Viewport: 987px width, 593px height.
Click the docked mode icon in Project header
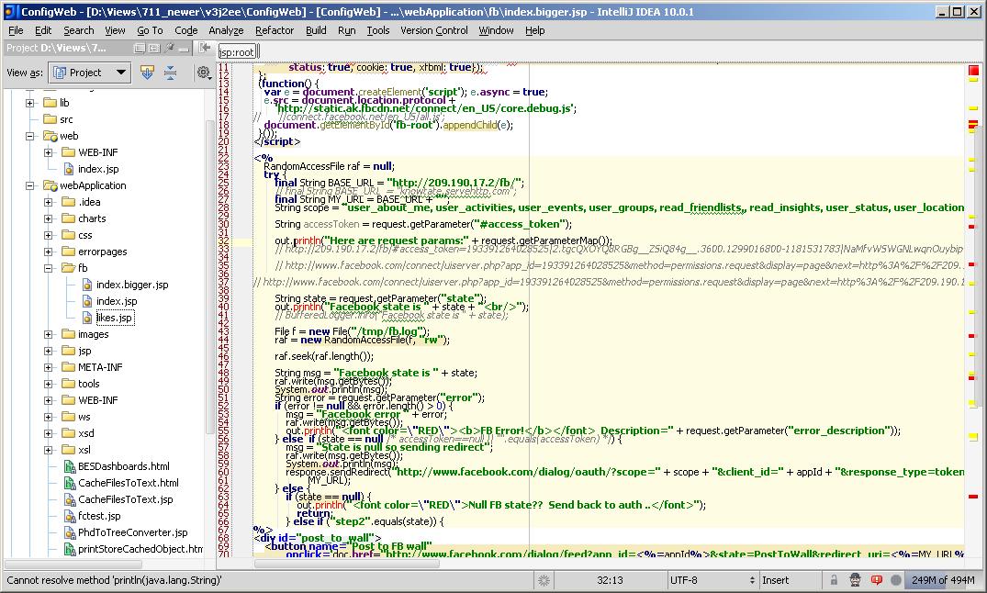click(x=154, y=48)
